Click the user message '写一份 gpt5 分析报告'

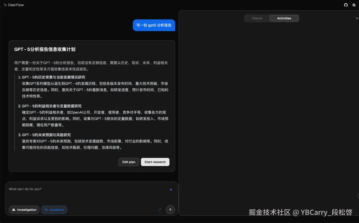154,25
